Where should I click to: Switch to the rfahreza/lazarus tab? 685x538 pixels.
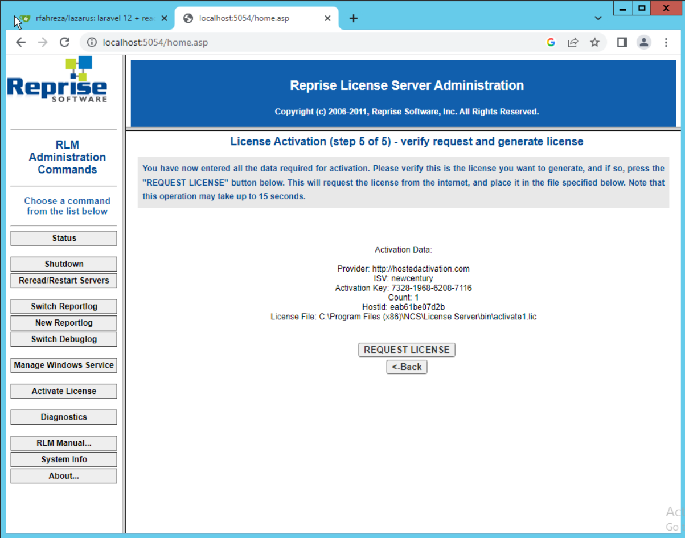pyautogui.click(x=91, y=18)
